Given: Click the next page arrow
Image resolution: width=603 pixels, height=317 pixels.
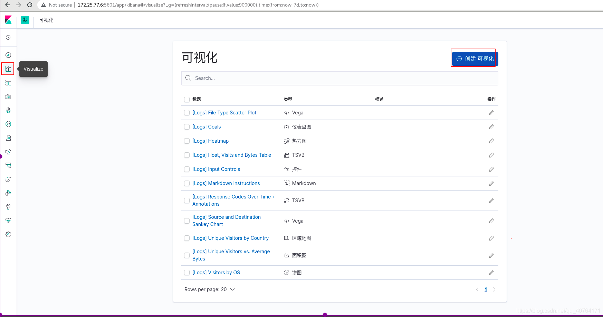Looking at the screenshot, I should [494, 289].
